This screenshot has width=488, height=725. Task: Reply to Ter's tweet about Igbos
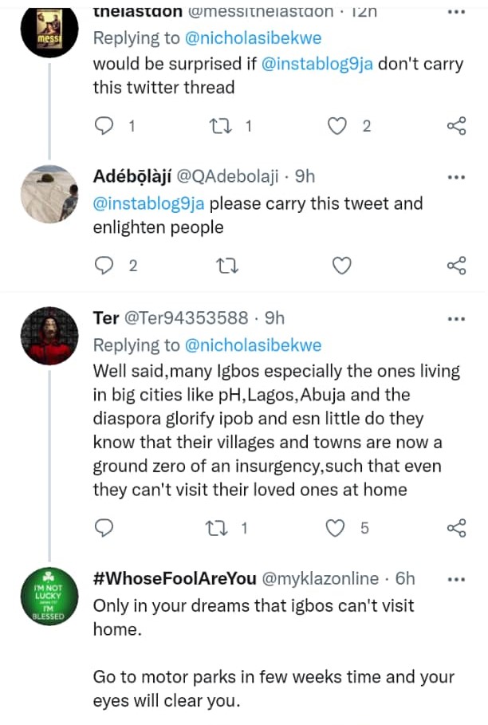tap(104, 527)
